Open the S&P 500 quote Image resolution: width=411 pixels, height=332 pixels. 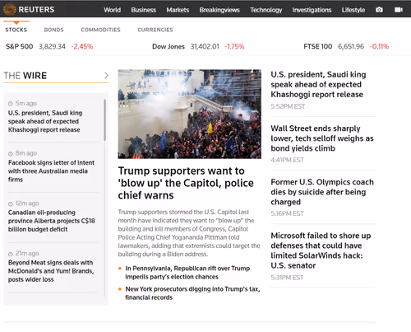(x=20, y=46)
